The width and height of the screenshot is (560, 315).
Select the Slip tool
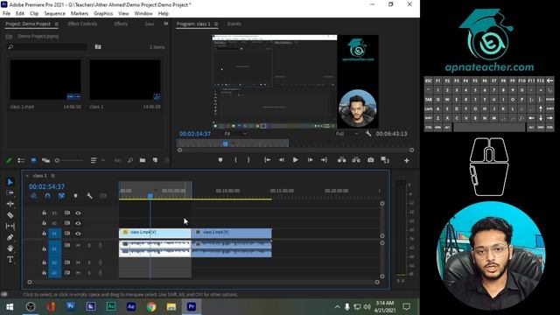(x=10, y=226)
